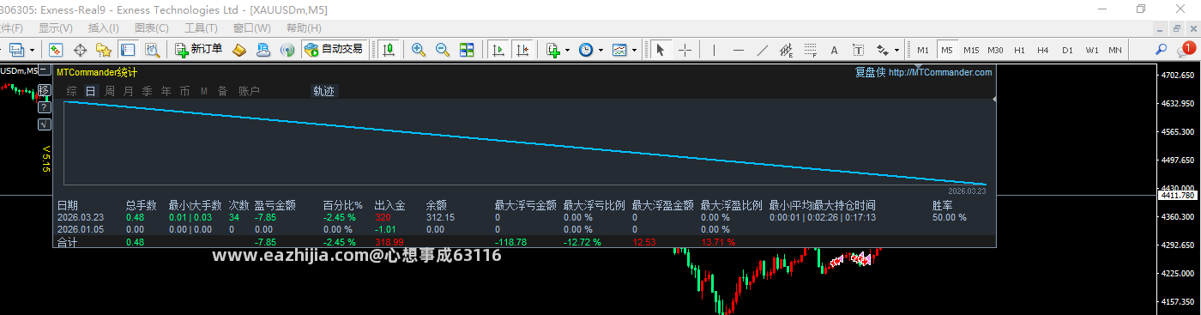The width and height of the screenshot is (1201, 315).
Task: Click the MetaEditor yellow book icon
Action: point(240,50)
